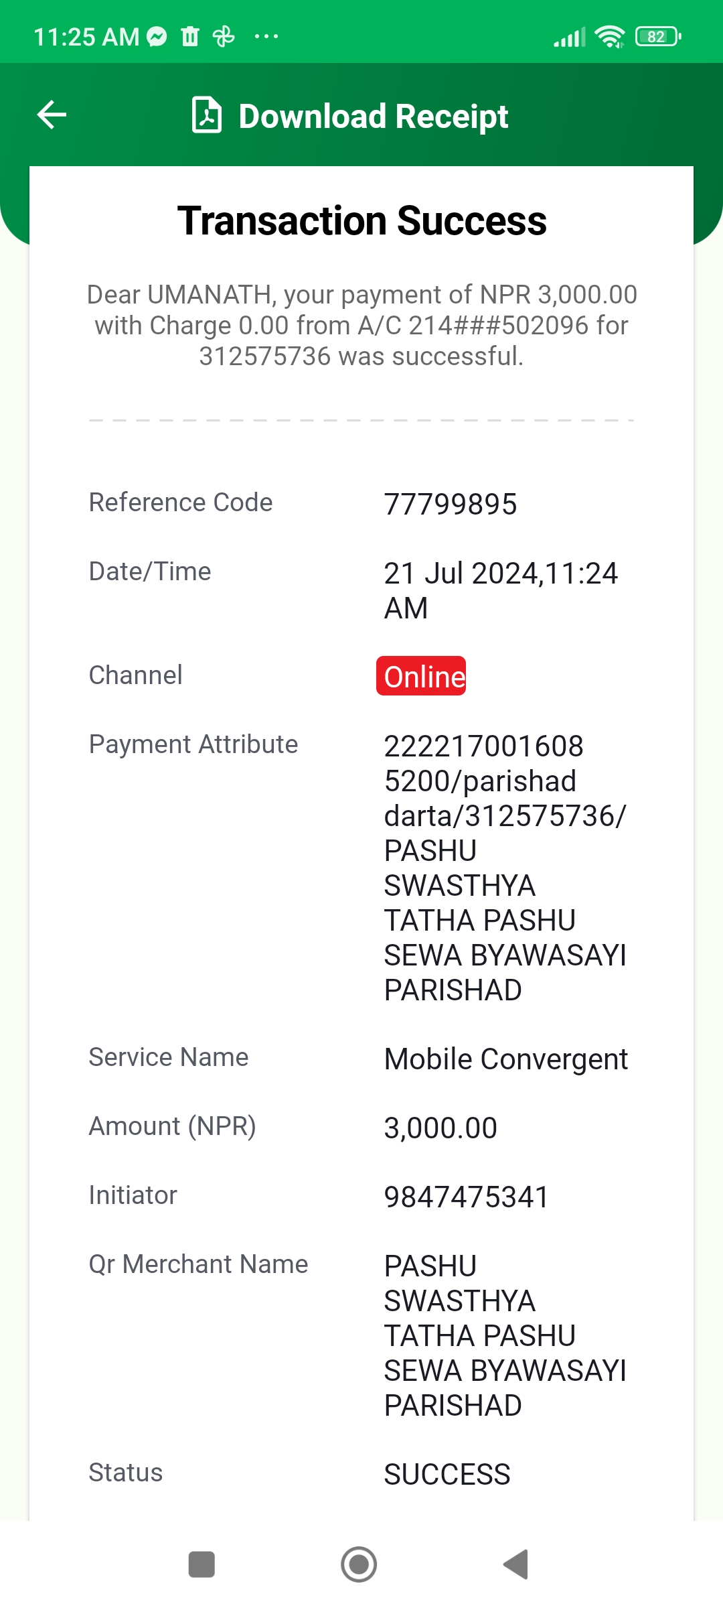Select the reference code 77799895
Screen dimensions: 723x1608
point(451,504)
